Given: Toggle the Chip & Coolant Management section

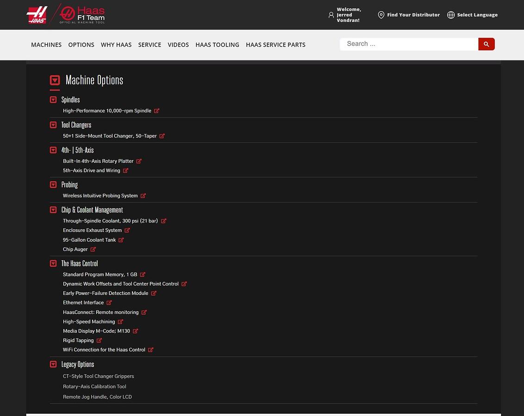Looking at the screenshot, I should (x=53, y=210).
